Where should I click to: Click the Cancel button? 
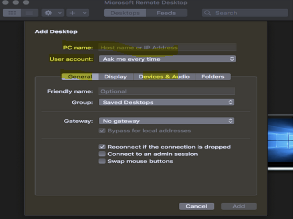196,206
